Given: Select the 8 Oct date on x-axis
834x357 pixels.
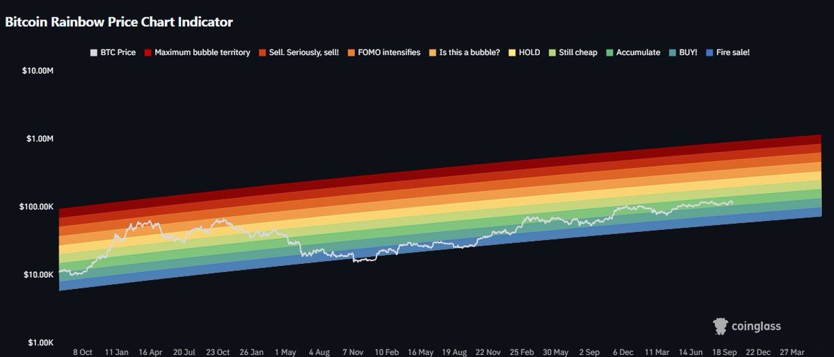Looking at the screenshot, I should (x=83, y=352).
